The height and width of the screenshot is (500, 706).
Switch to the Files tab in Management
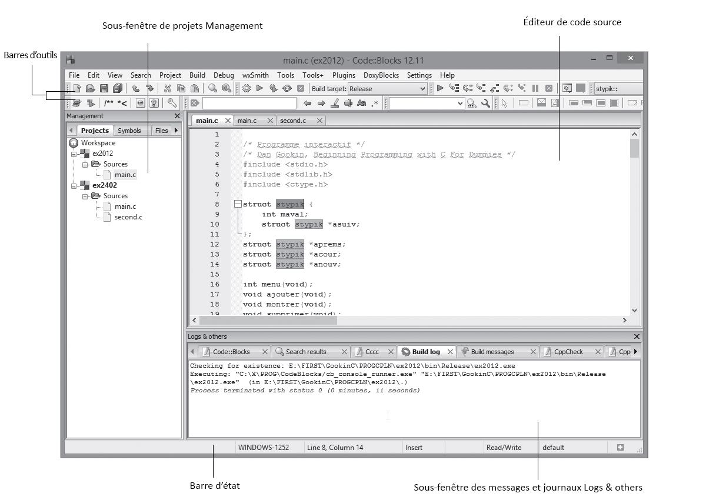[x=162, y=131]
